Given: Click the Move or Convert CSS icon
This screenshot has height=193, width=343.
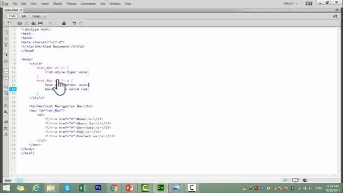Looking at the screenshot, I should pyautogui.click(x=6, y=112).
